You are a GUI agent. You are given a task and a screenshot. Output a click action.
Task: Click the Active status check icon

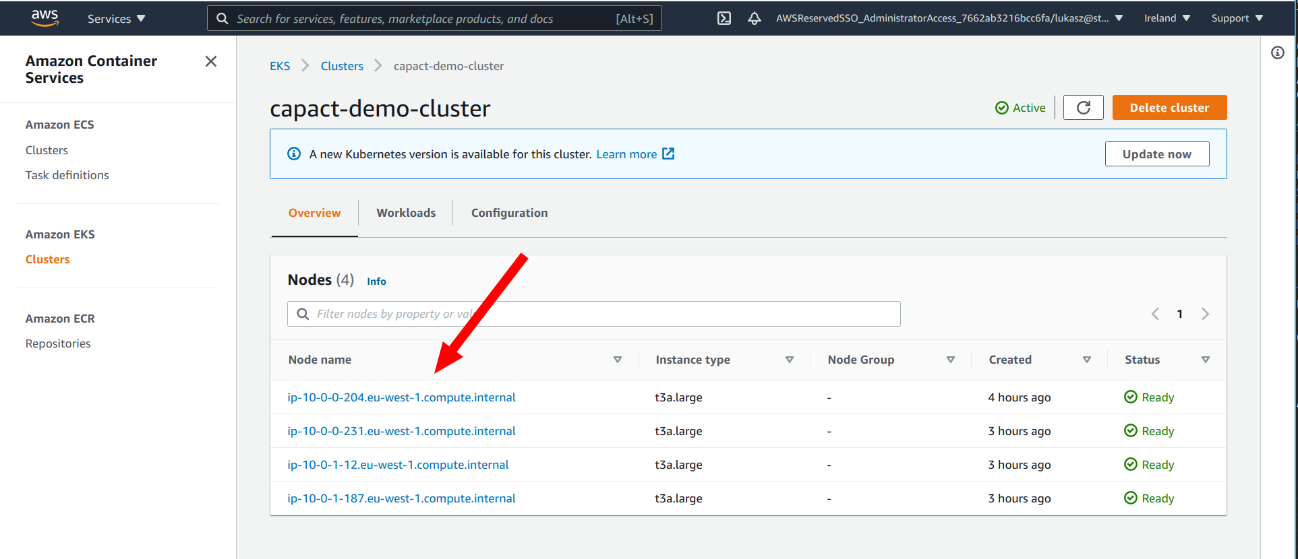1002,108
